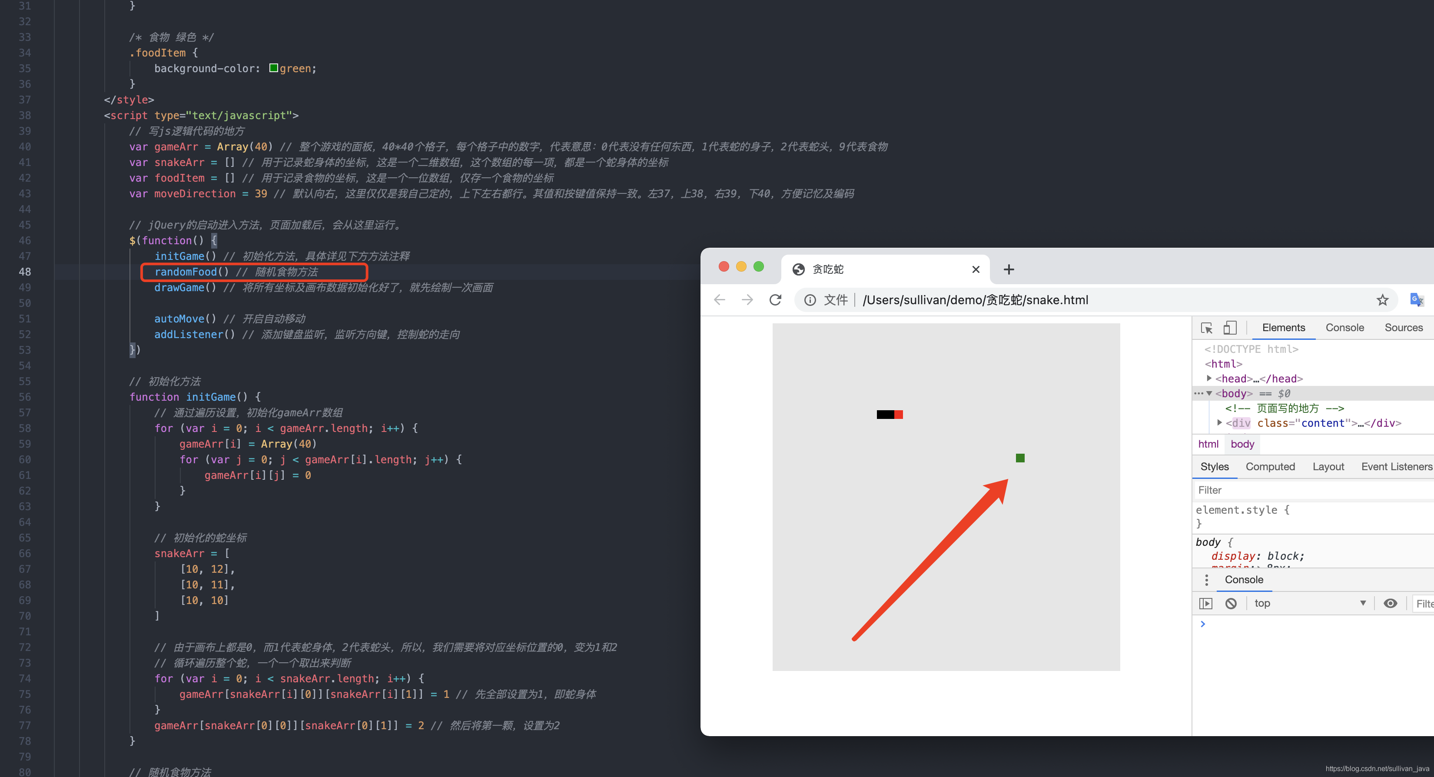Viewport: 1434px width, 777px height.
Task: Click the red snake head block
Action: point(899,415)
